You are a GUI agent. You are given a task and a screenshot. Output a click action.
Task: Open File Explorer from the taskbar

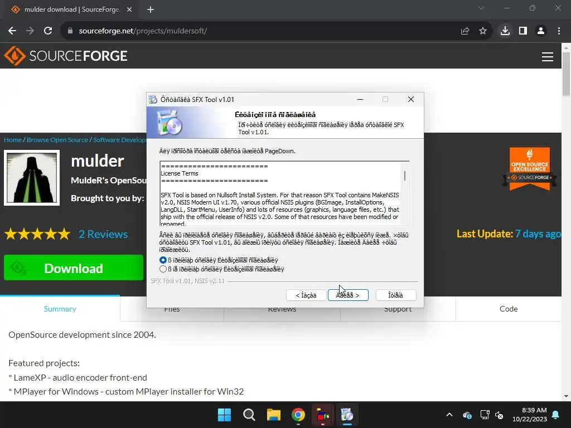coord(273,415)
